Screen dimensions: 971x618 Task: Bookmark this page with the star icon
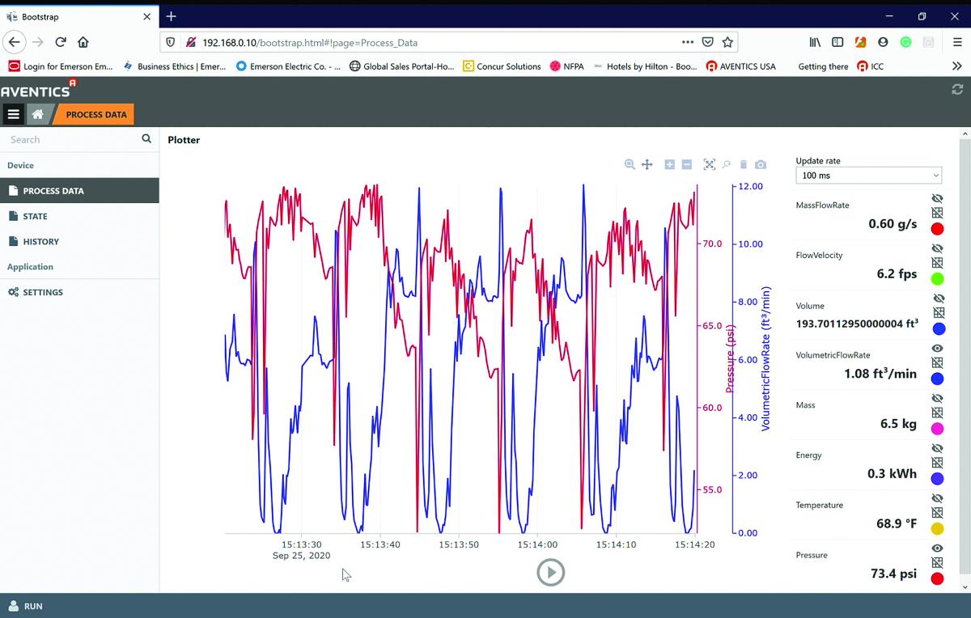tap(727, 42)
